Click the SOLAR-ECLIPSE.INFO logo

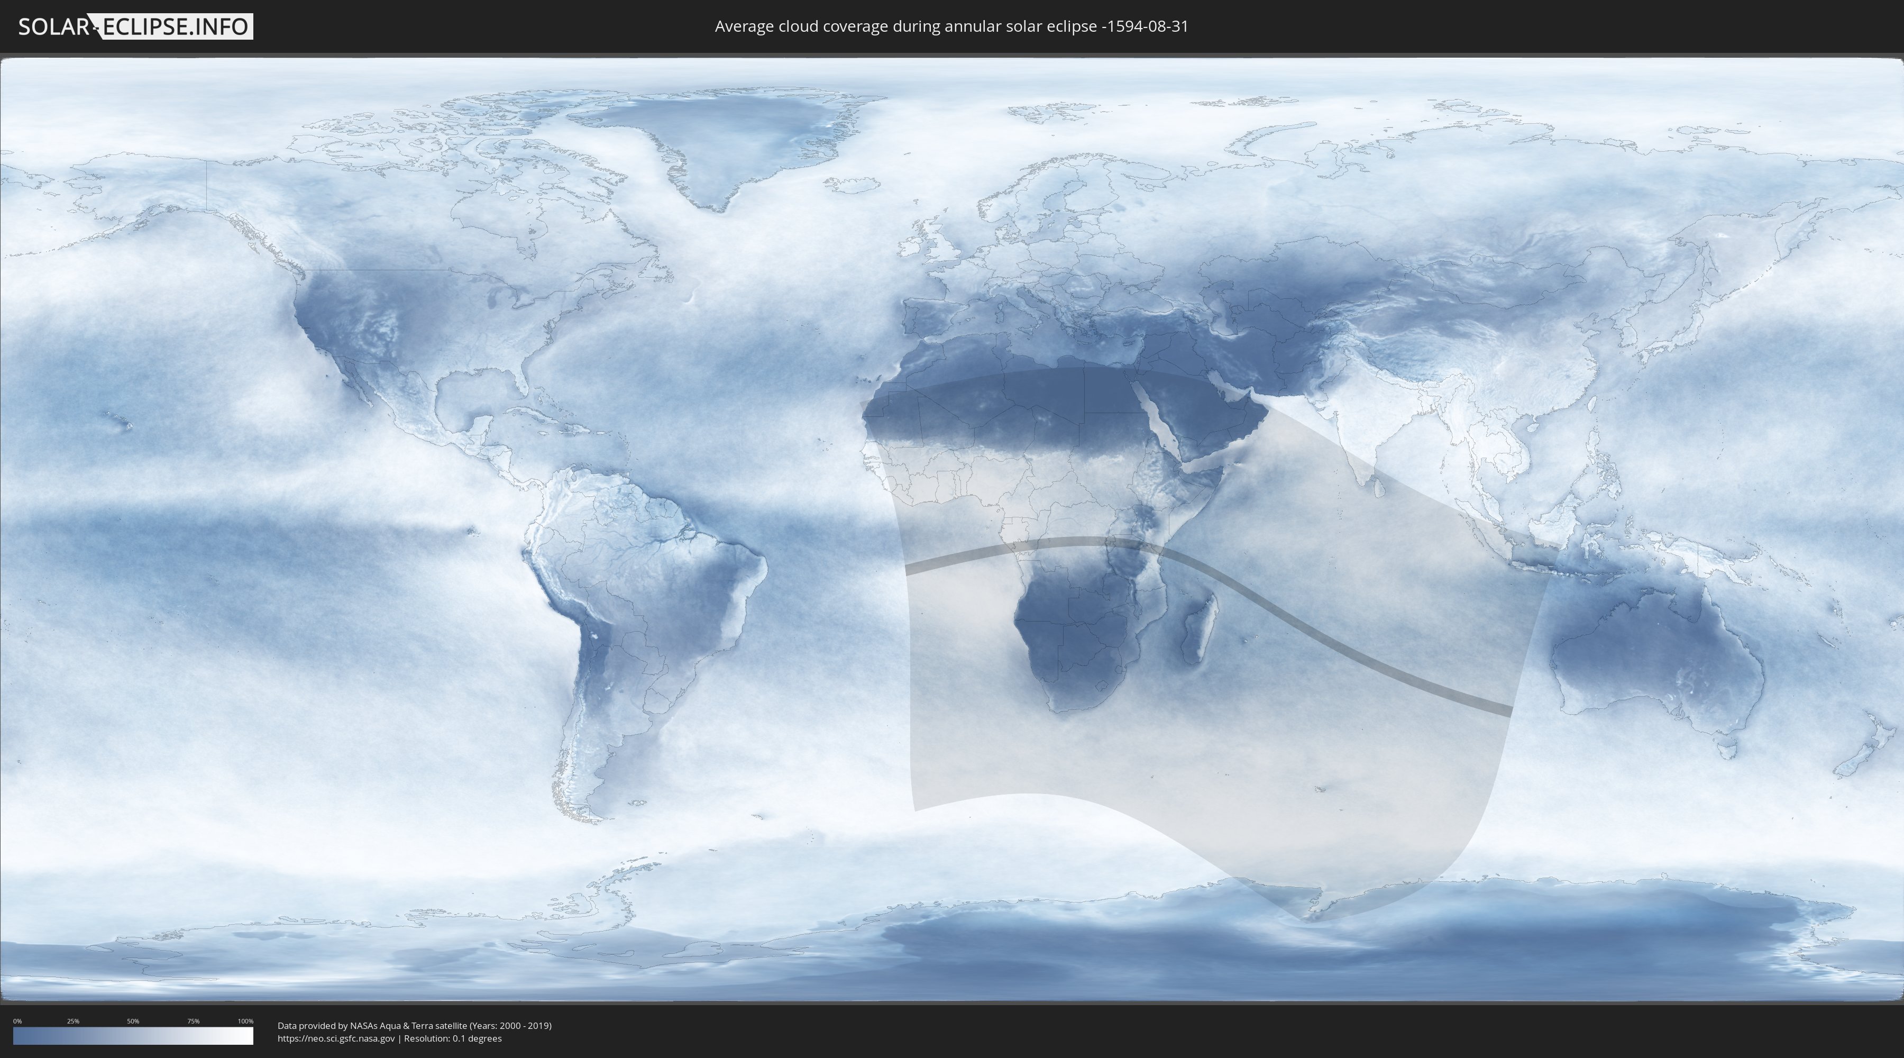point(135,26)
